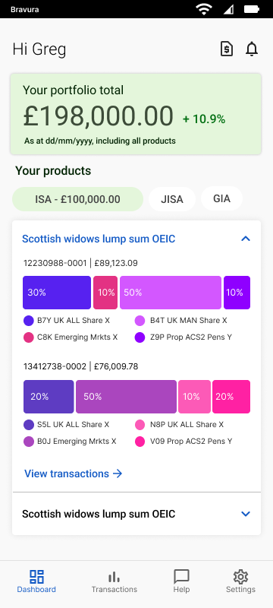This screenshot has height=608, width=273.
Task: Open the Settings gear icon
Action: click(x=240, y=577)
